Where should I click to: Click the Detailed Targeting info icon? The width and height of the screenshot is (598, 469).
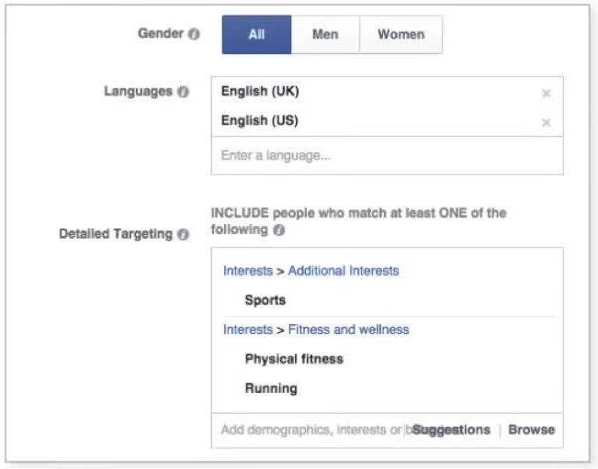[183, 234]
